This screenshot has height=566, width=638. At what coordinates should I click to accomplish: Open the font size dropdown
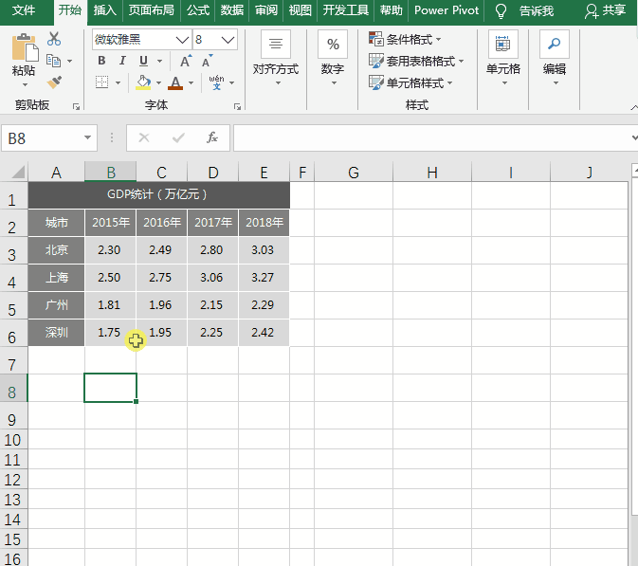click(228, 40)
